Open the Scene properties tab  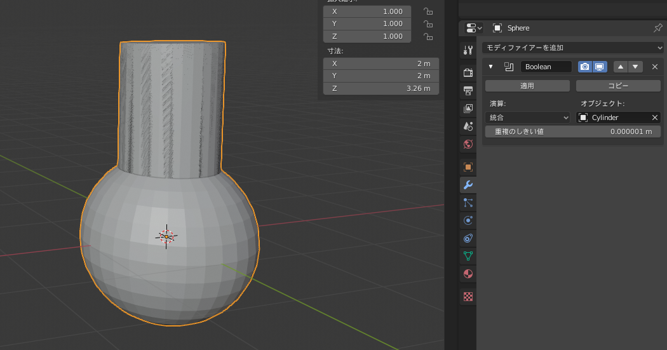[468, 126]
